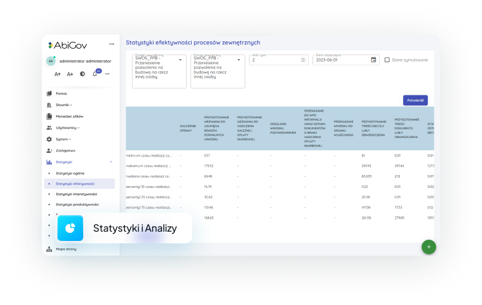Enable the Dane symulowane checkbox
The width and height of the screenshot is (482, 305).
tap(387, 60)
